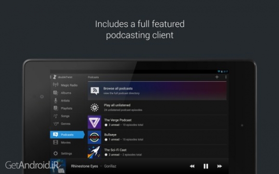279x174 pixels.
Task: Tap the Wi-Fi status icon
Action: tap(219, 72)
